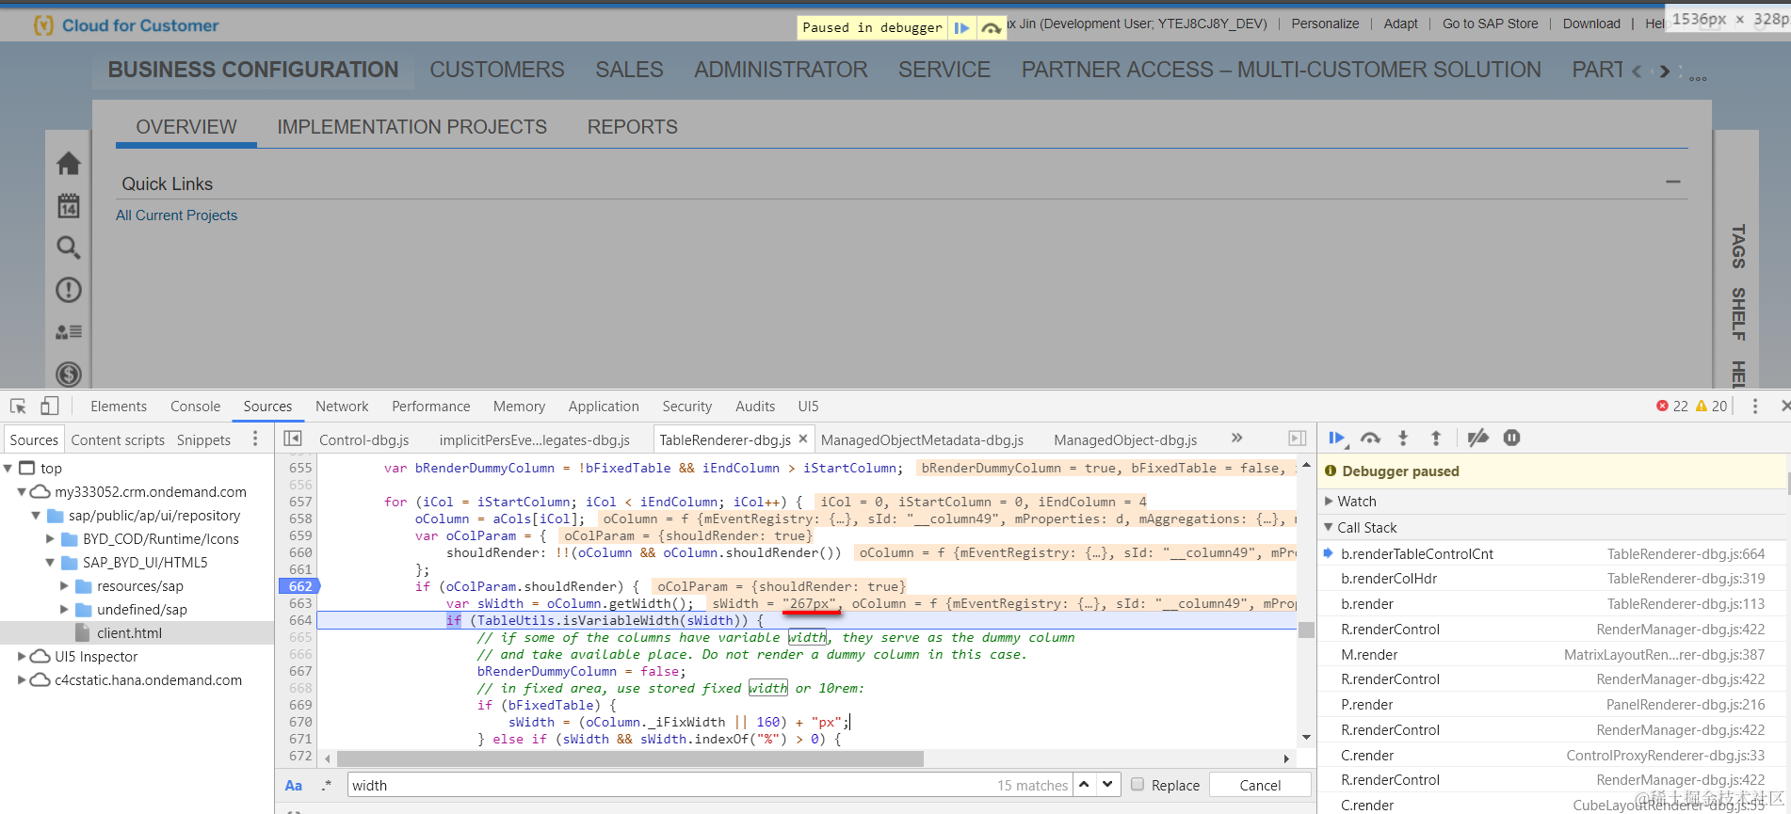Expand undefined/sap folder
The height and width of the screenshot is (814, 1791).
(64, 609)
